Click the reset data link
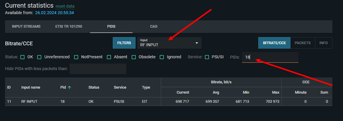343x121 pixels. tap(65, 6)
